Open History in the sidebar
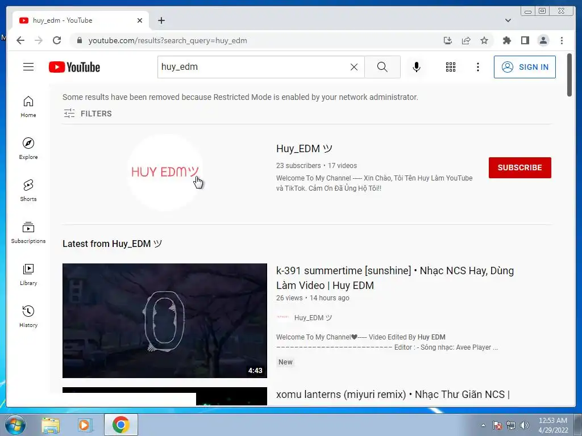 click(28, 316)
